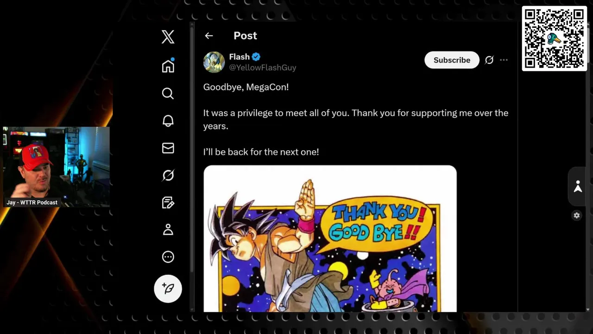Click the Grok icon beside Subscribe

click(x=489, y=60)
